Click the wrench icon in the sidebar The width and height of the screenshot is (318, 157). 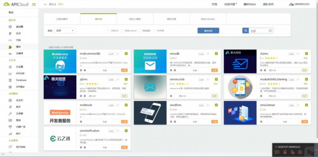[x=10, y=113]
